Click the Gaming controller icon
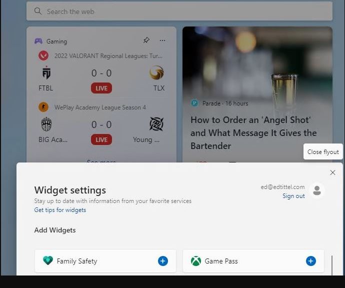Image resolution: width=345 pixels, height=288 pixels. coord(38,41)
